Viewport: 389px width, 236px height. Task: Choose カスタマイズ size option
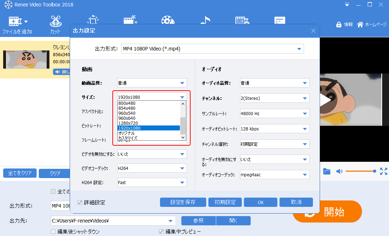(149, 138)
